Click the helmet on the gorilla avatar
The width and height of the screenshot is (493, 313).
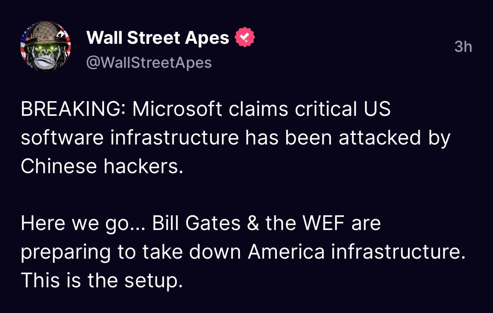46,32
